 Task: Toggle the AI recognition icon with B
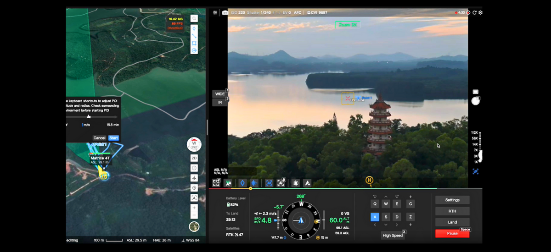click(x=281, y=183)
